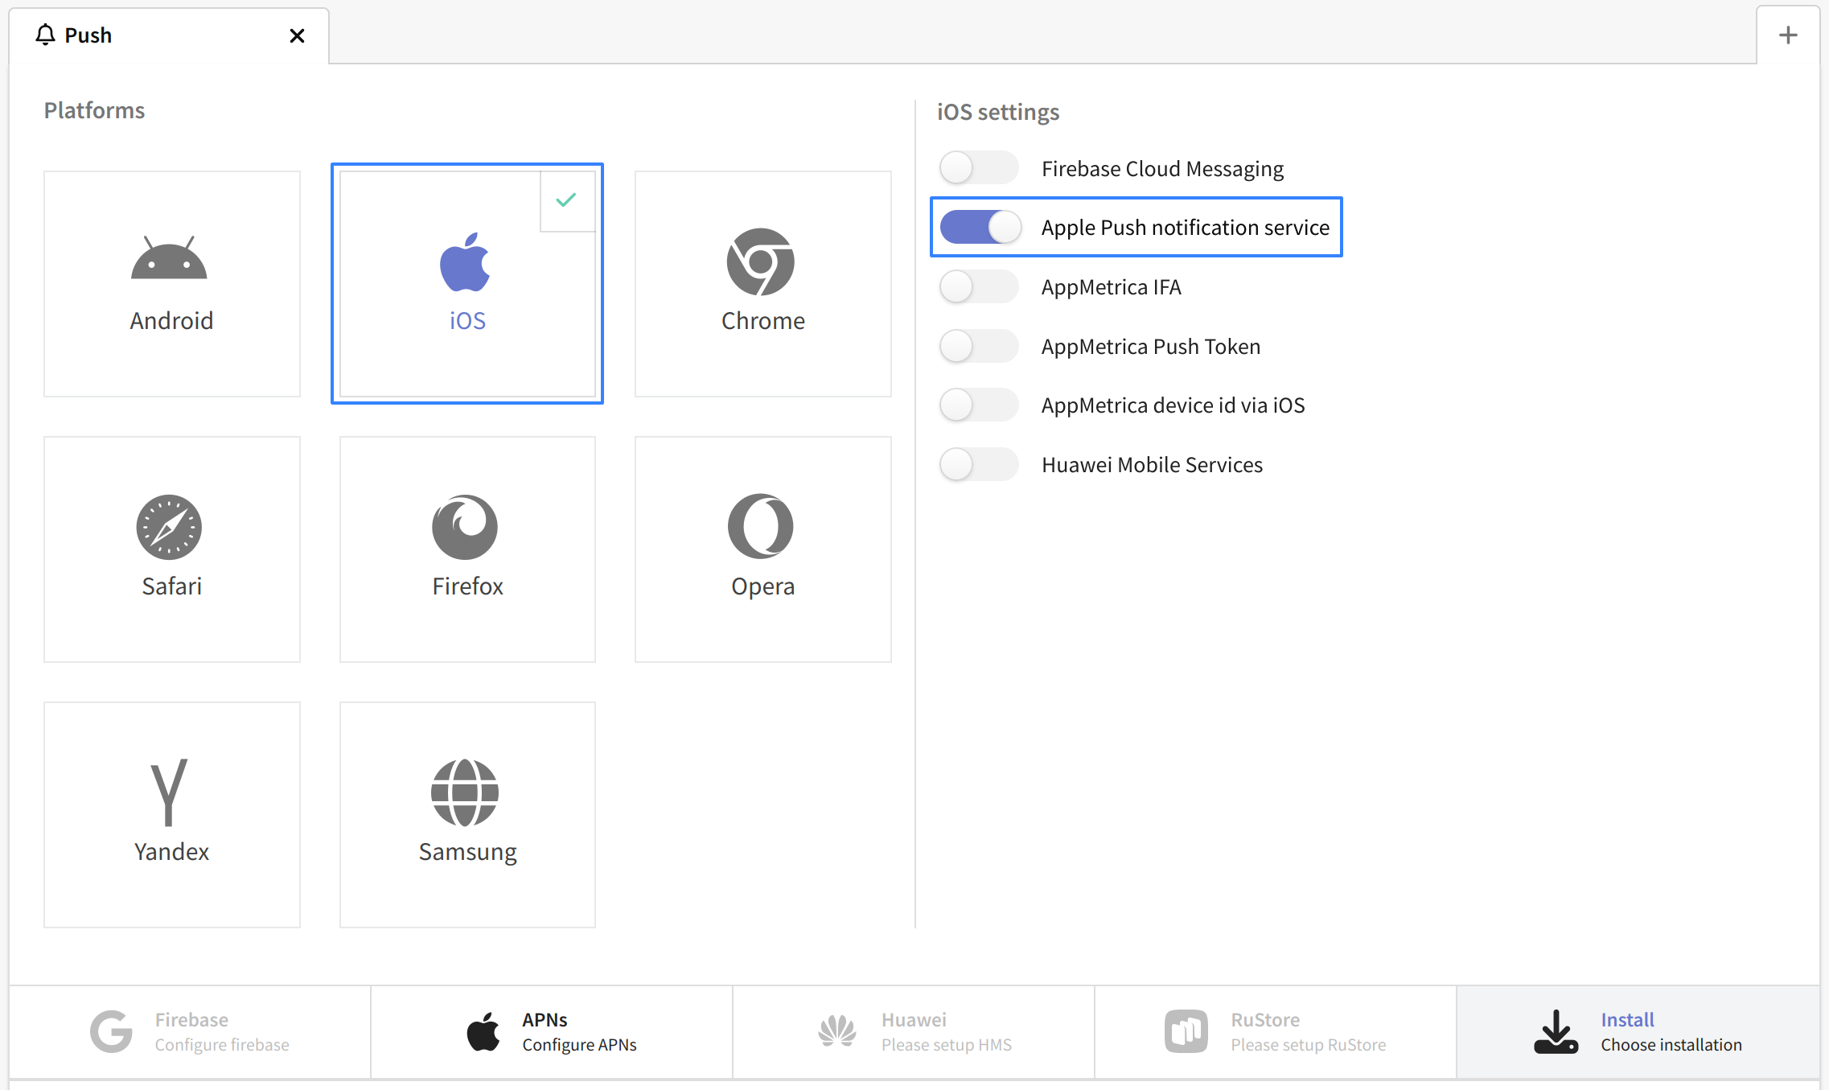1829x1090 pixels.
Task: Go to Huawei step label
Action: tap(914, 1019)
